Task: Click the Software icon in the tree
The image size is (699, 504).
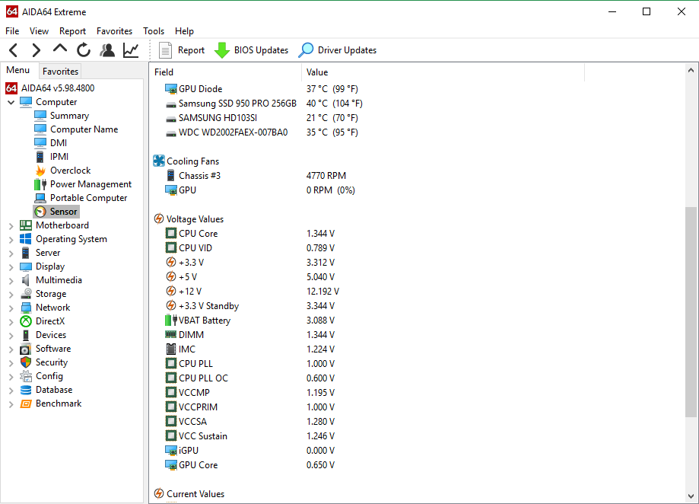Action: 26,349
